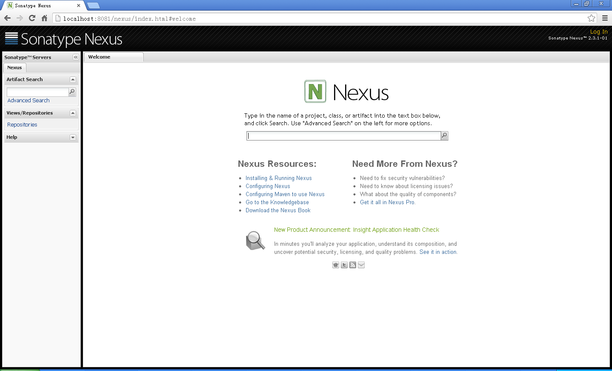The image size is (612, 371).
Task: Click the Log In link
Action: point(599,31)
